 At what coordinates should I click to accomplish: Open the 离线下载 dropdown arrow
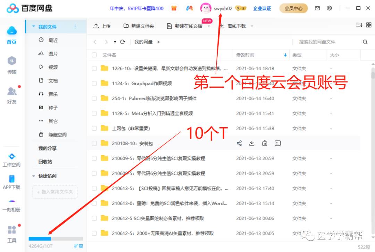click(252, 26)
